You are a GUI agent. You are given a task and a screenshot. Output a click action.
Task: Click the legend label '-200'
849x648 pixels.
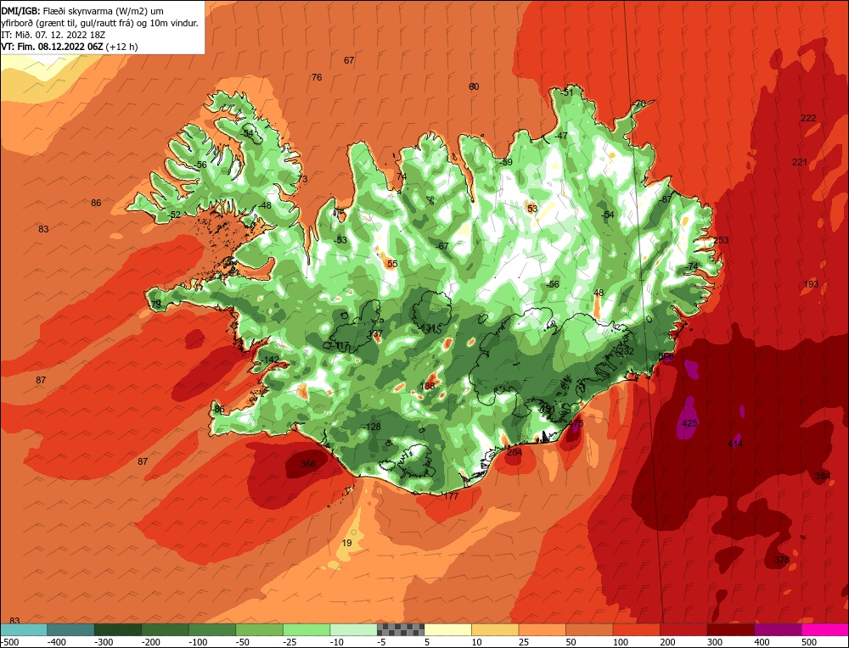pos(150,642)
